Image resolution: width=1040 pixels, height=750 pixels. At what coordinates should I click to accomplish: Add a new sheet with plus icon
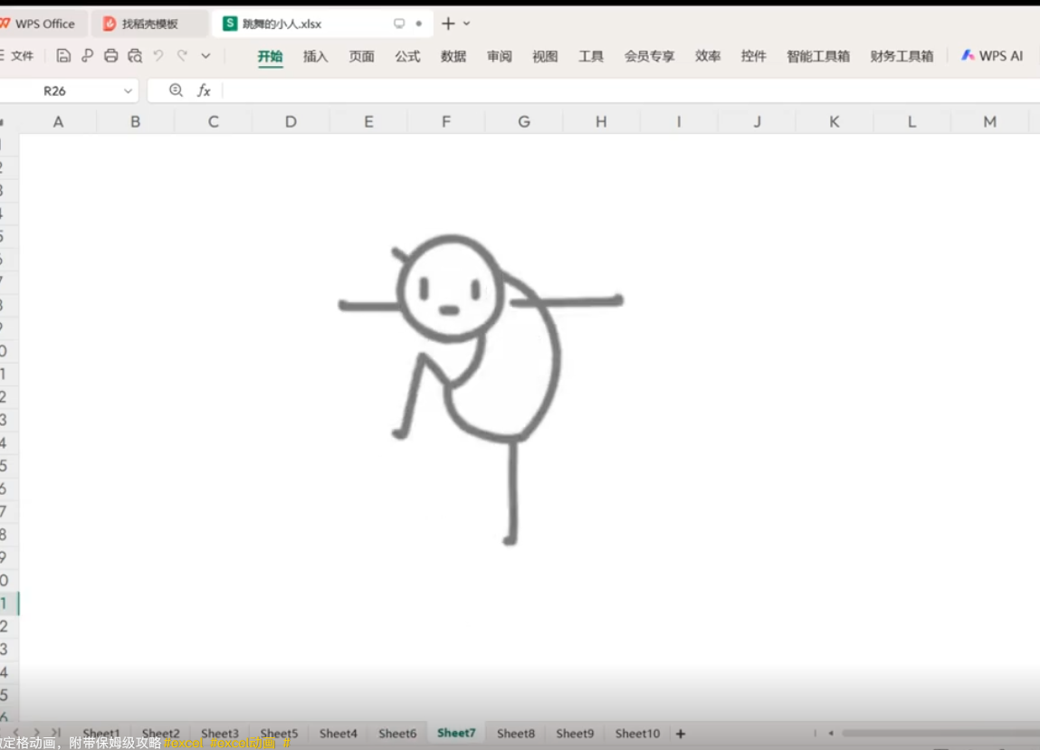pyautogui.click(x=681, y=734)
